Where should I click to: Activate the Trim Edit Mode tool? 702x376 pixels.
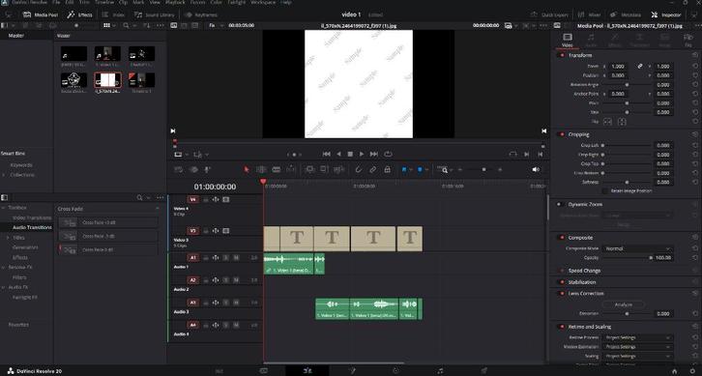click(261, 170)
